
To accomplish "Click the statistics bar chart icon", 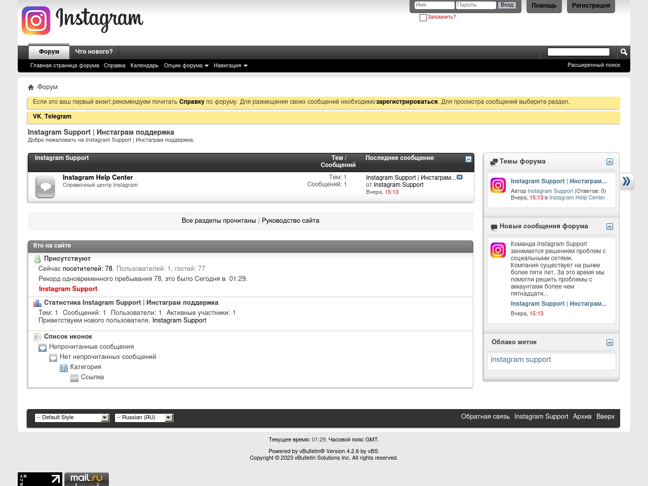I will pyautogui.click(x=37, y=303).
